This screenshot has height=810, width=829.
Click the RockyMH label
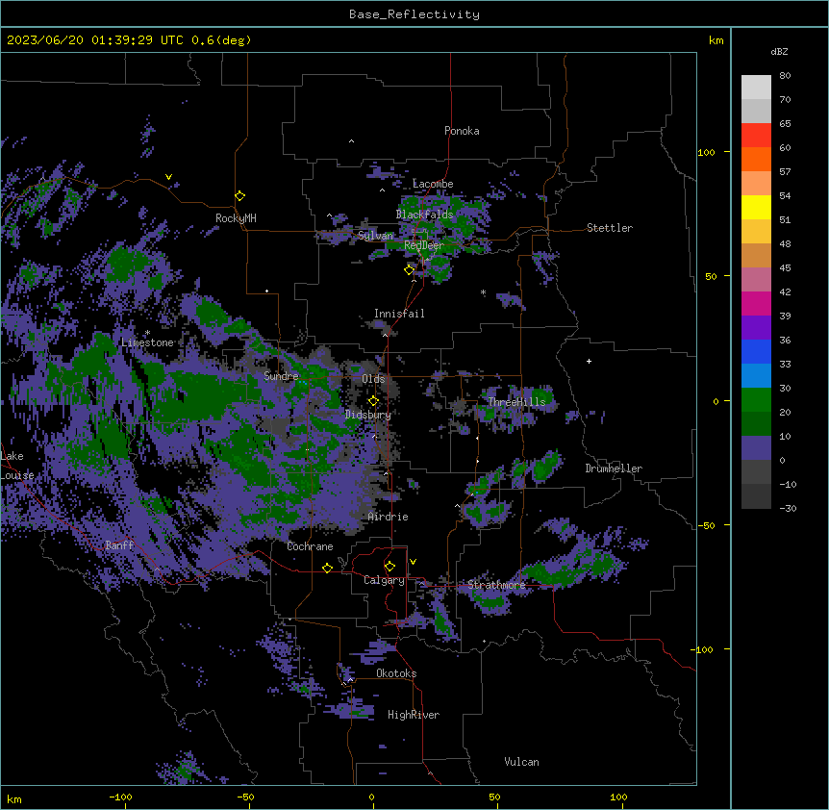pyautogui.click(x=236, y=218)
